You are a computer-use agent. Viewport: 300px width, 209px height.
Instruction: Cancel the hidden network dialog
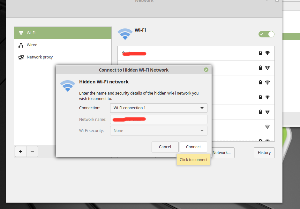click(165, 147)
